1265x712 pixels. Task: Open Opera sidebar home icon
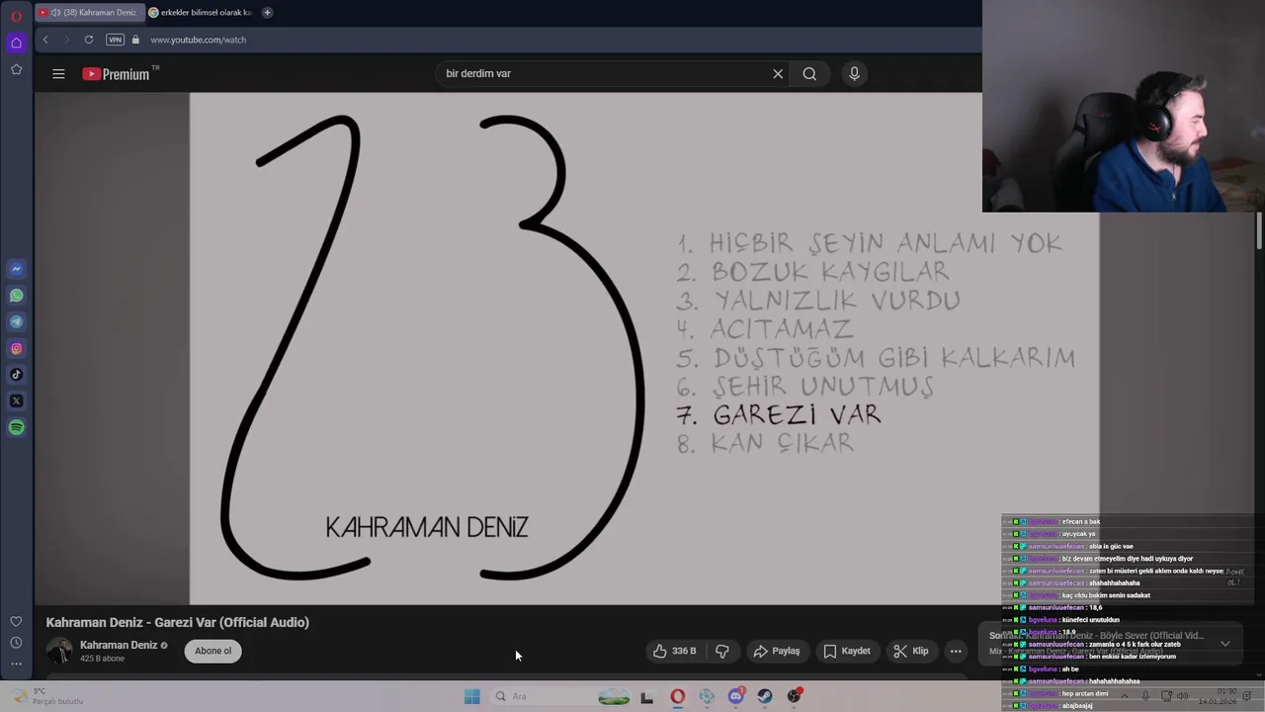pyautogui.click(x=16, y=43)
